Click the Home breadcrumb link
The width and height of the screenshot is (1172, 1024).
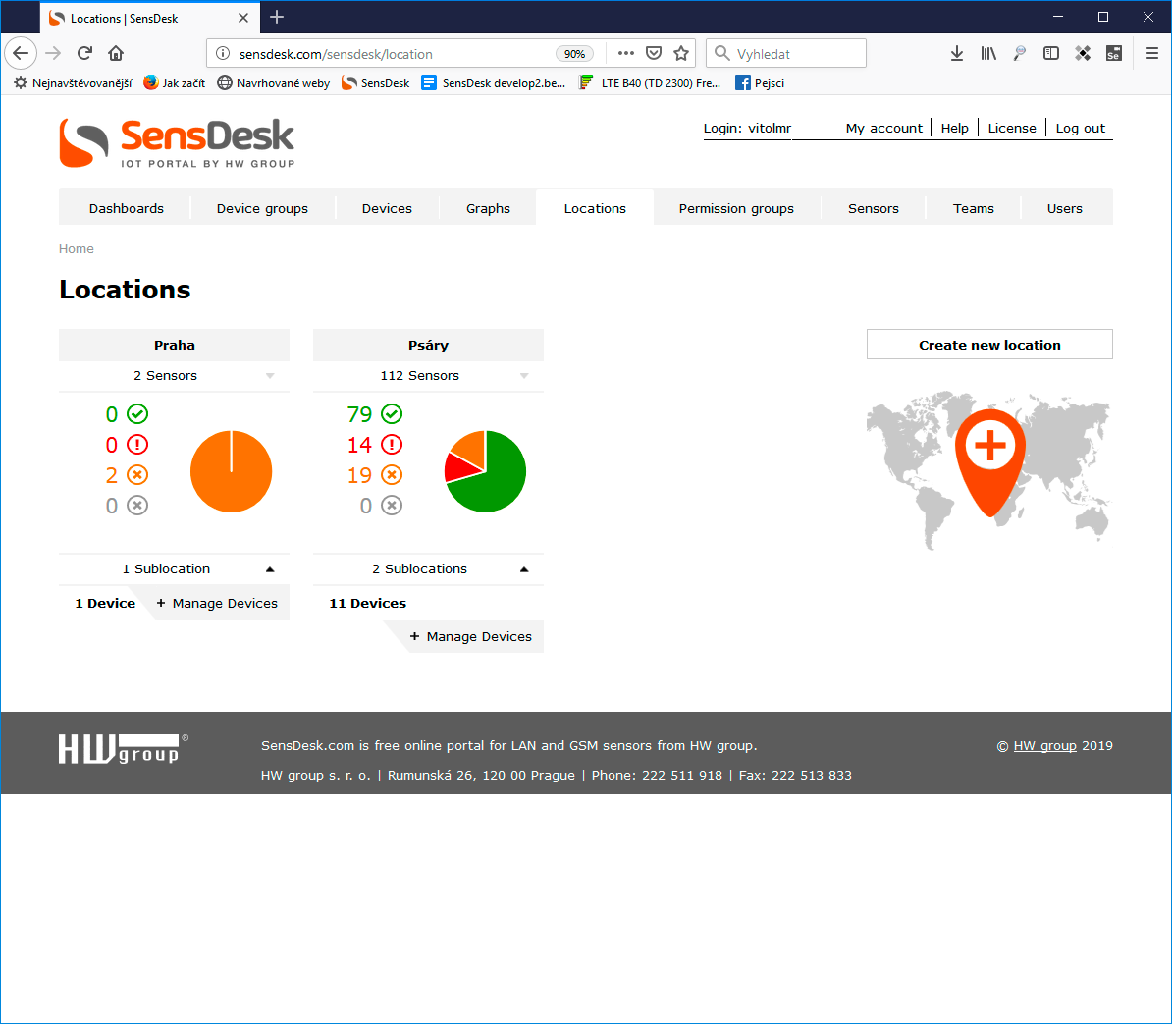pyautogui.click(x=77, y=249)
